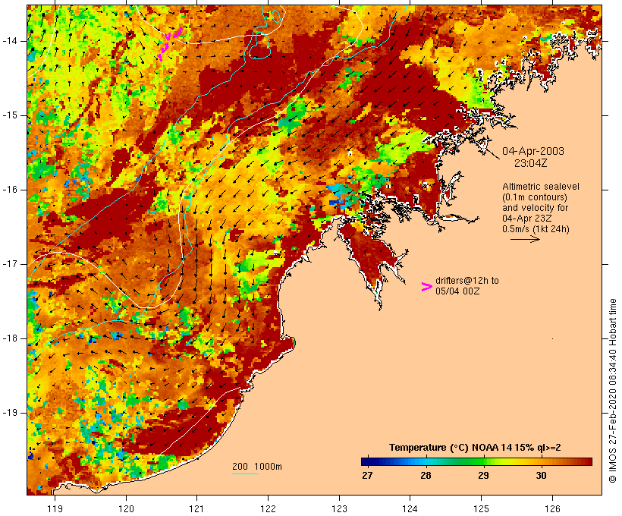Click the longitude axis label 123
Image resolution: width=622 pixels, height=516 pixels.
[339, 508]
